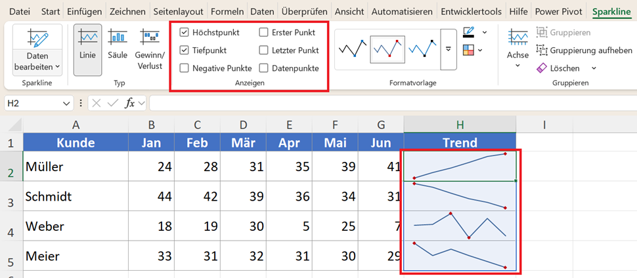Switch to the Start tab
This screenshot has width=637, height=278.
49,11
